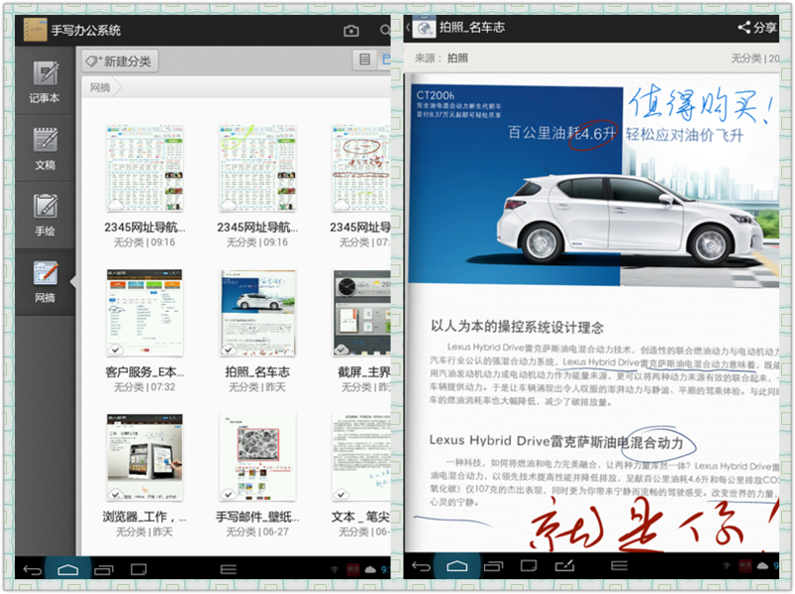
Task: Tap the screenshot icon in right screen navigation bar
Action: pos(529,566)
